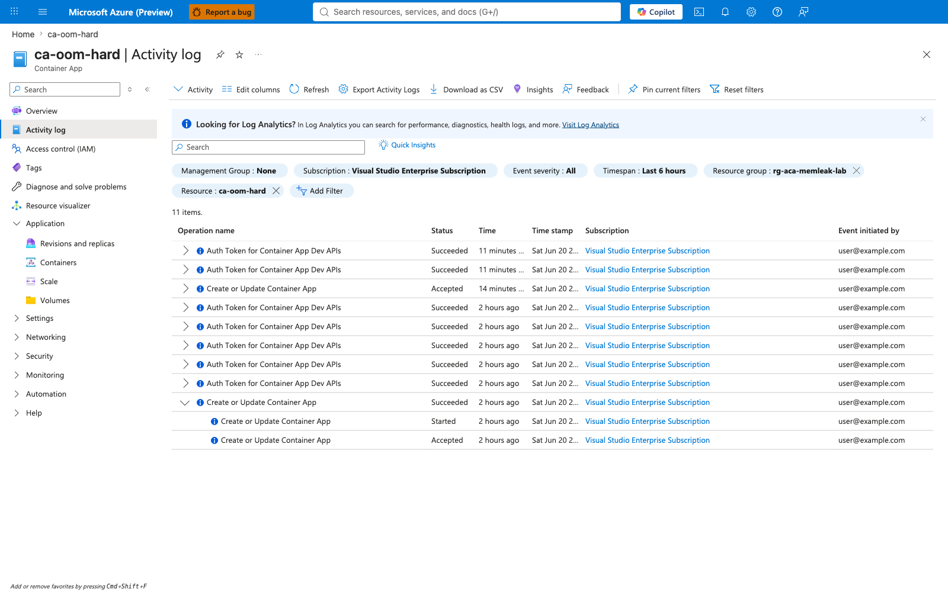
Task: Remove the Resource group rg-aca-memleak-lab filter
Action: (x=856, y=170)
